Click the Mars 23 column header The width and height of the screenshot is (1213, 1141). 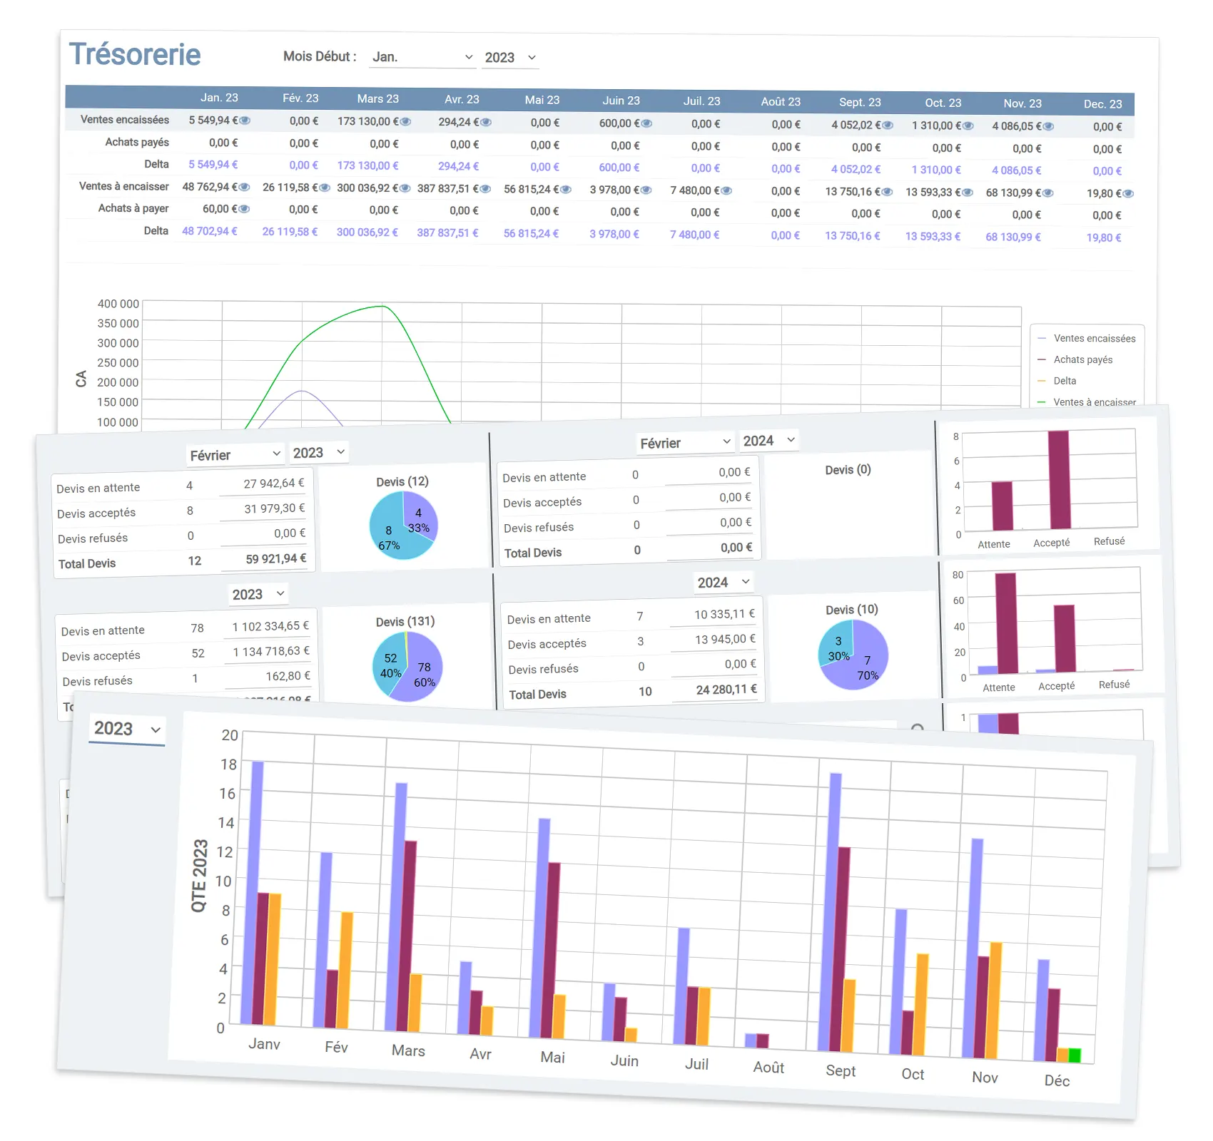[377, 98]
